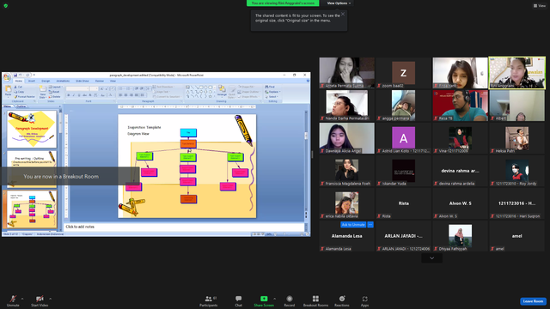Toggle Bold formatting in the Font group
550x309 pixels.
click(69, 95)
